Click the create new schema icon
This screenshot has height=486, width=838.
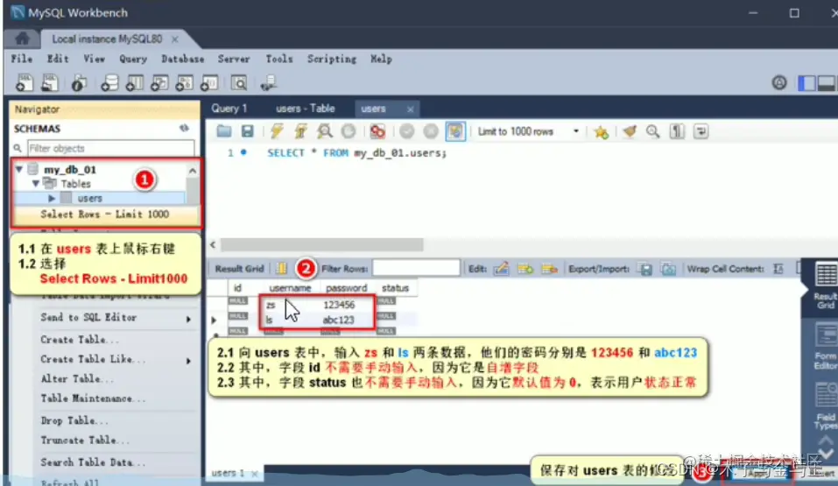click(x=109, y=83)
